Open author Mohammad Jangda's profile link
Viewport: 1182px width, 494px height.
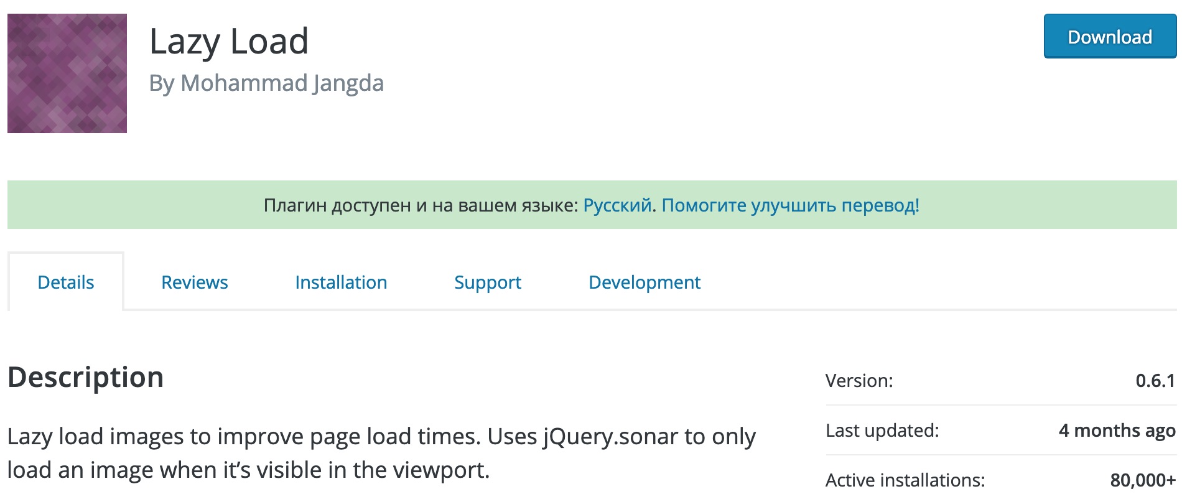(282, 83)
